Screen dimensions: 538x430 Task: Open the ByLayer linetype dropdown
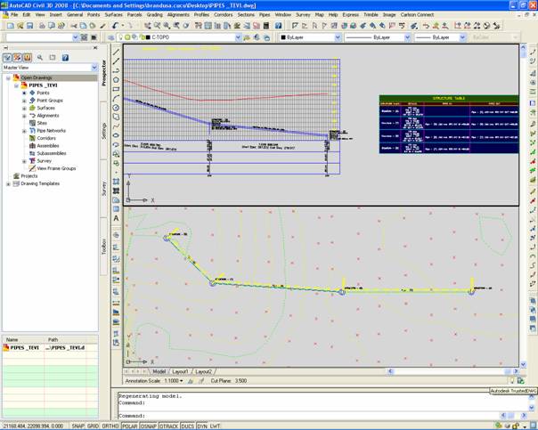pyautogui.click(x=407, y=37)
